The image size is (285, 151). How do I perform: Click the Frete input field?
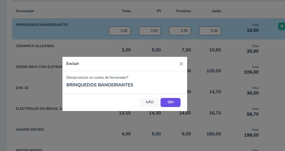(120, 31)
